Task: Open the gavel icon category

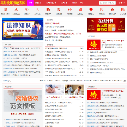Action: click(x=16, y=10)
